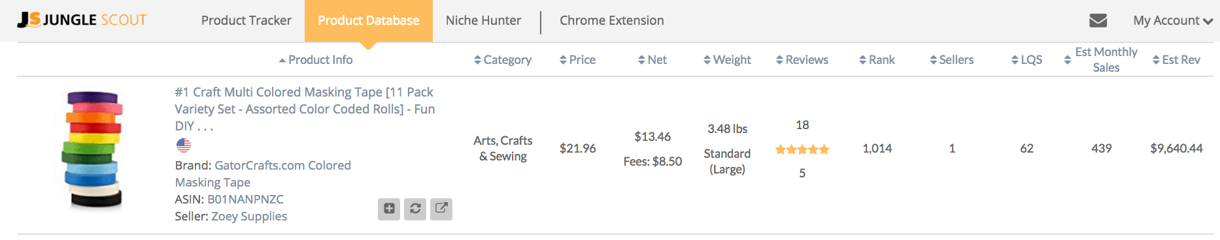Sort table by Reviews column
1220x240 pixels.
[802, 60]
